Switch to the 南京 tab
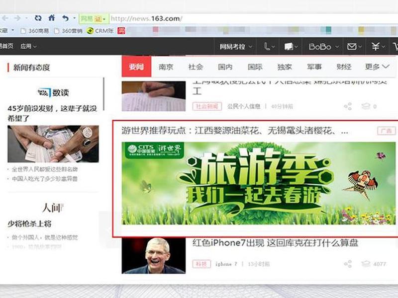 pyautogui.click(x=166, y=67)
